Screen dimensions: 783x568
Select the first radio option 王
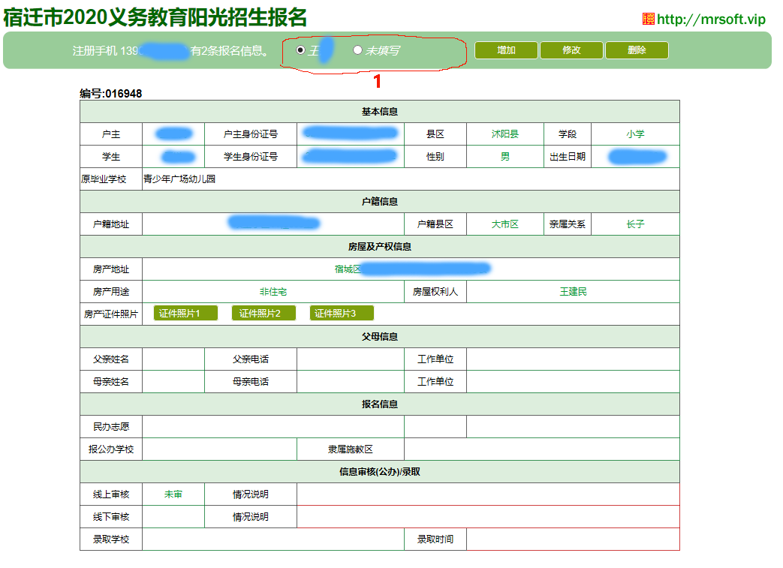300,50
